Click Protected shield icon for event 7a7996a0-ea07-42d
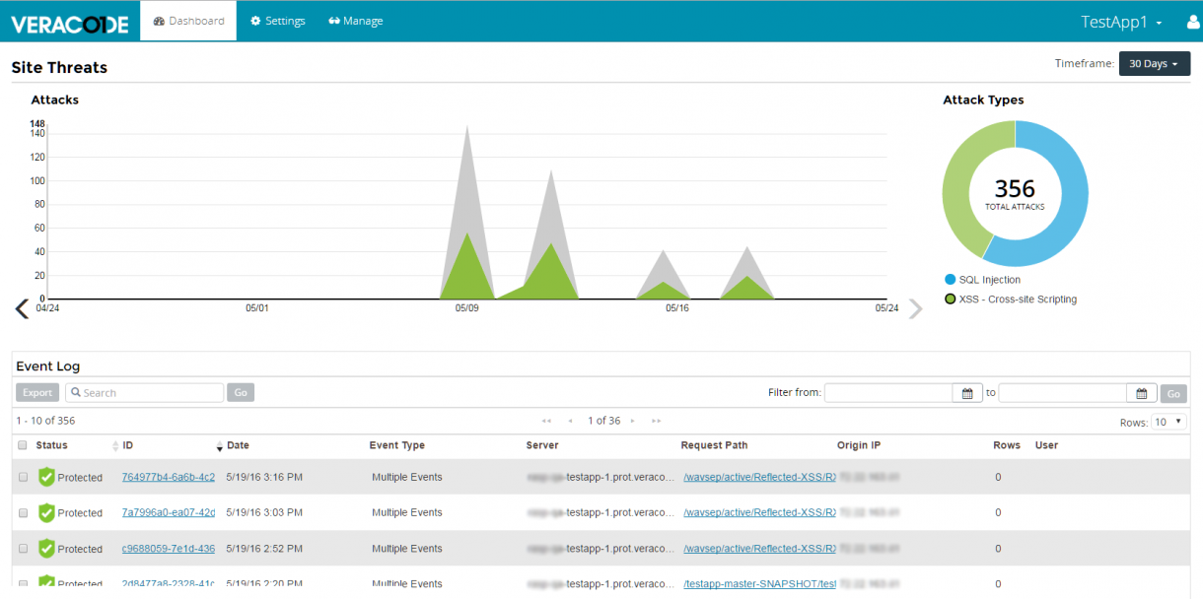The width and height of the screenshot is (1203, 599). point(46,512)
